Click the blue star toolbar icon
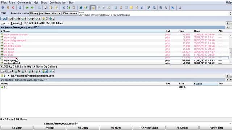232x130 pixels. point(64,8)
